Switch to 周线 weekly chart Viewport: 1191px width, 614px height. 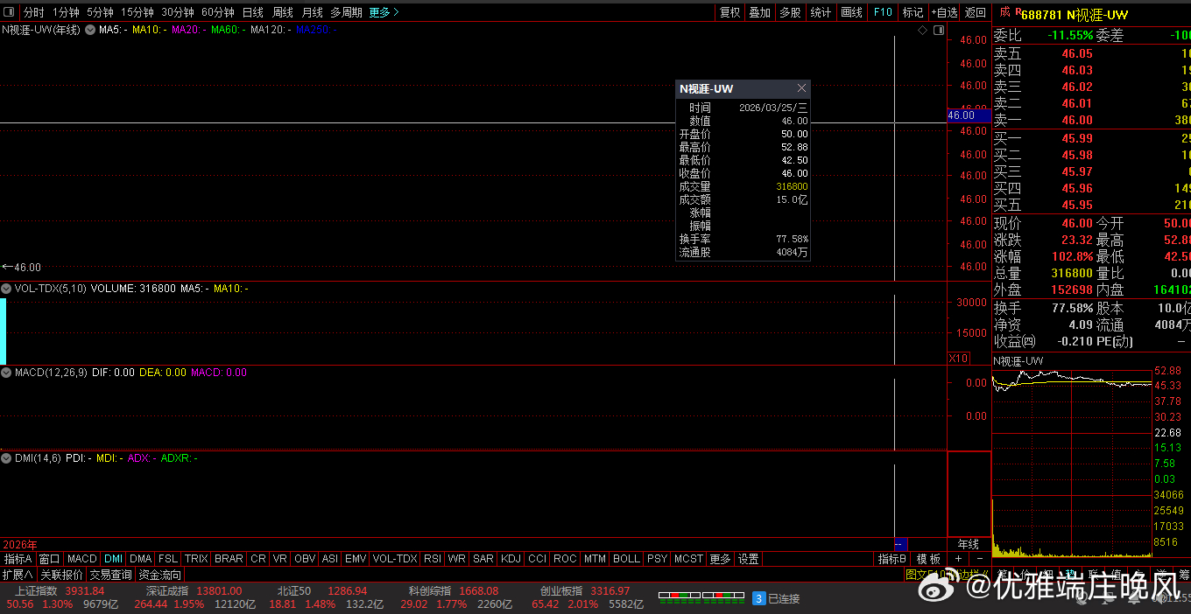[x=283, y=12]
